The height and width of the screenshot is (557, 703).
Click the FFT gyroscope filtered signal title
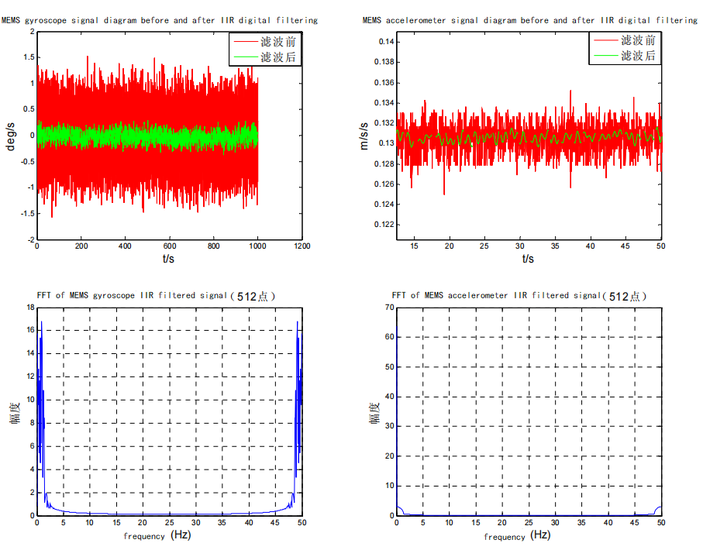click(x=156, y=296)
